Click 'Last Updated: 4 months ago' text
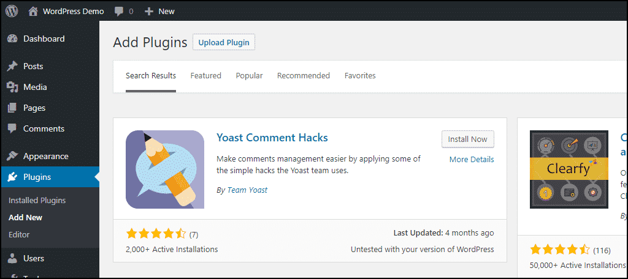 click(444, 232)
